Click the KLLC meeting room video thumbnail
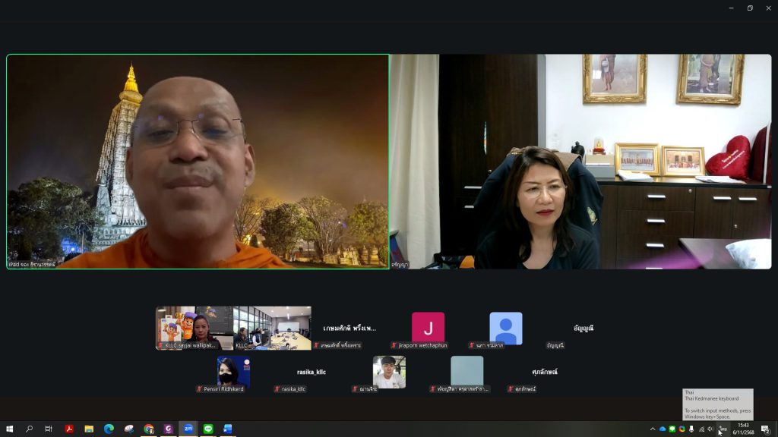This screenshot has height=437, width=778. (x=272, y=328)
